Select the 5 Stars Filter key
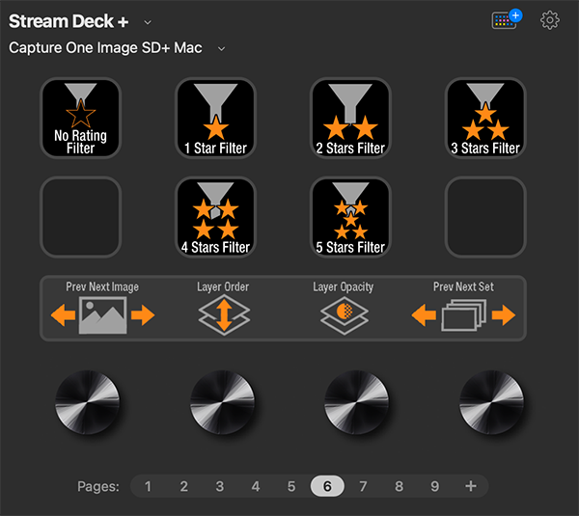The width and height of the screenshot is (579, 516). [x=350, y=217]
